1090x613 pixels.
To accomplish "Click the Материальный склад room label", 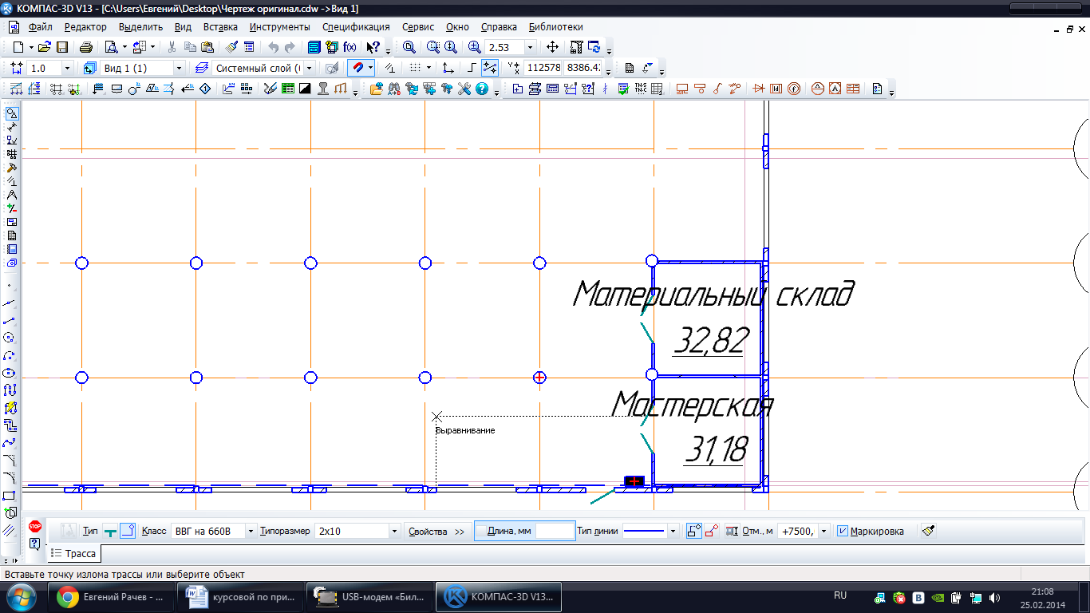I will 713,295.
